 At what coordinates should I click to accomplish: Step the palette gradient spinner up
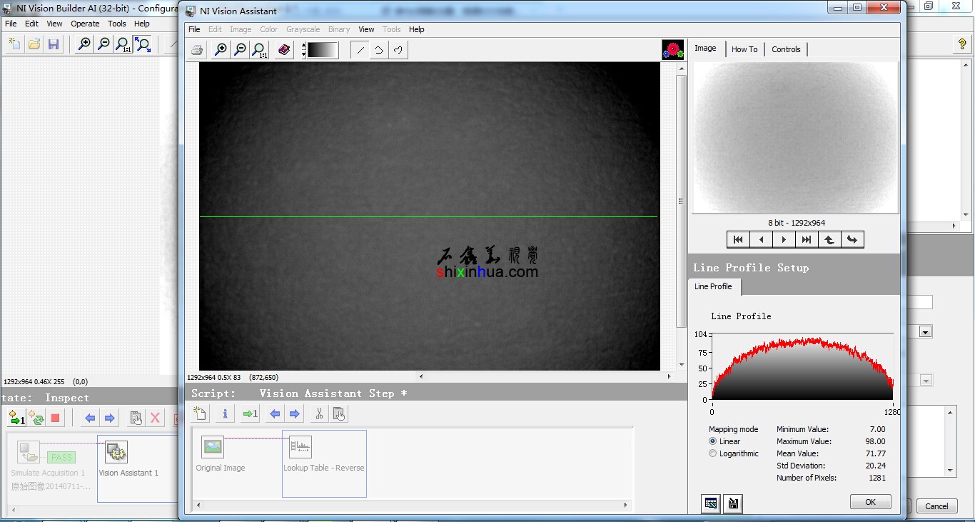(304, 46)
